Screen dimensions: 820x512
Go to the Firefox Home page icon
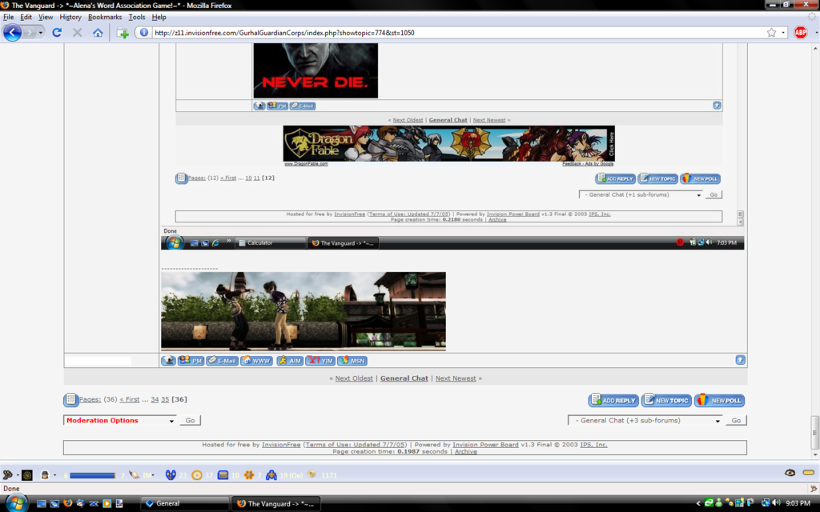coord(98,33)
